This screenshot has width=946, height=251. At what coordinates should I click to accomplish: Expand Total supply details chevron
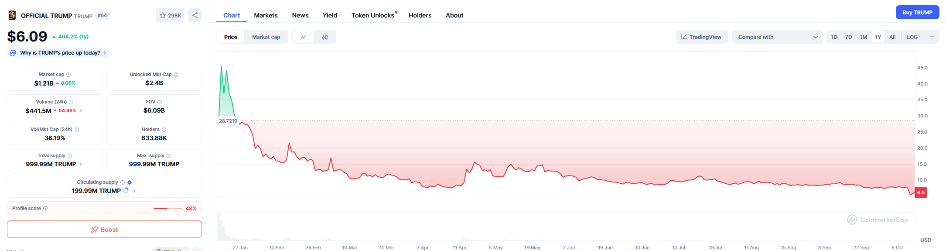pos(81,164)
